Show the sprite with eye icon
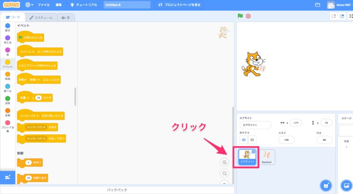The image size is (353, 194). pos(243,139)
